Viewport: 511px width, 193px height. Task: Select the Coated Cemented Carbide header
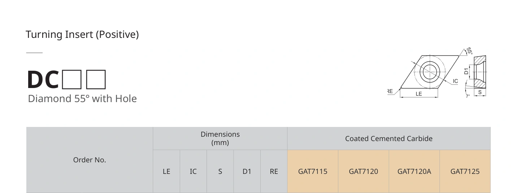[x=389, y=139]
